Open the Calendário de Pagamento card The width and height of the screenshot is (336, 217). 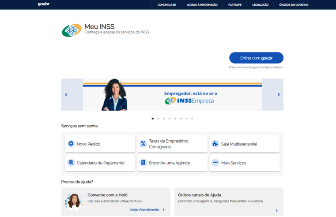[100, 163]
